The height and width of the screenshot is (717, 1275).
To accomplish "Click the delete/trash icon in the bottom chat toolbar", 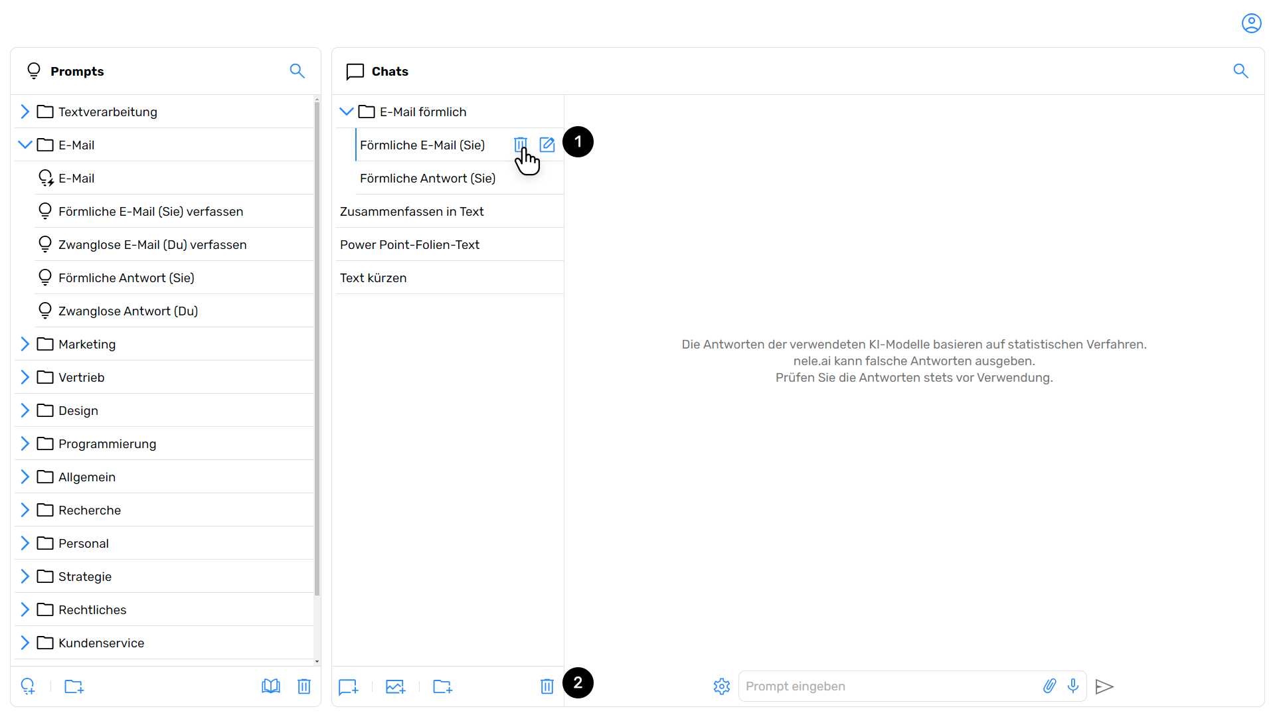I will coord(547,686).
